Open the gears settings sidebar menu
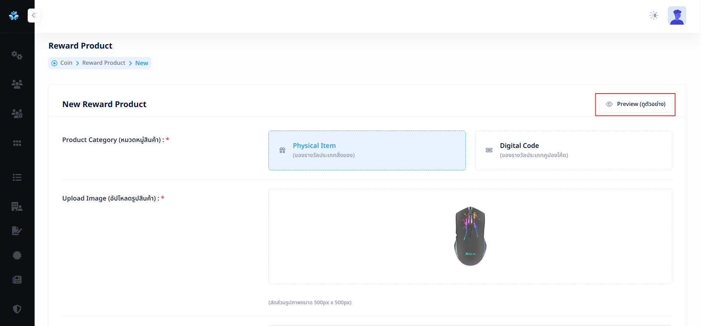 tap(17, 55)
